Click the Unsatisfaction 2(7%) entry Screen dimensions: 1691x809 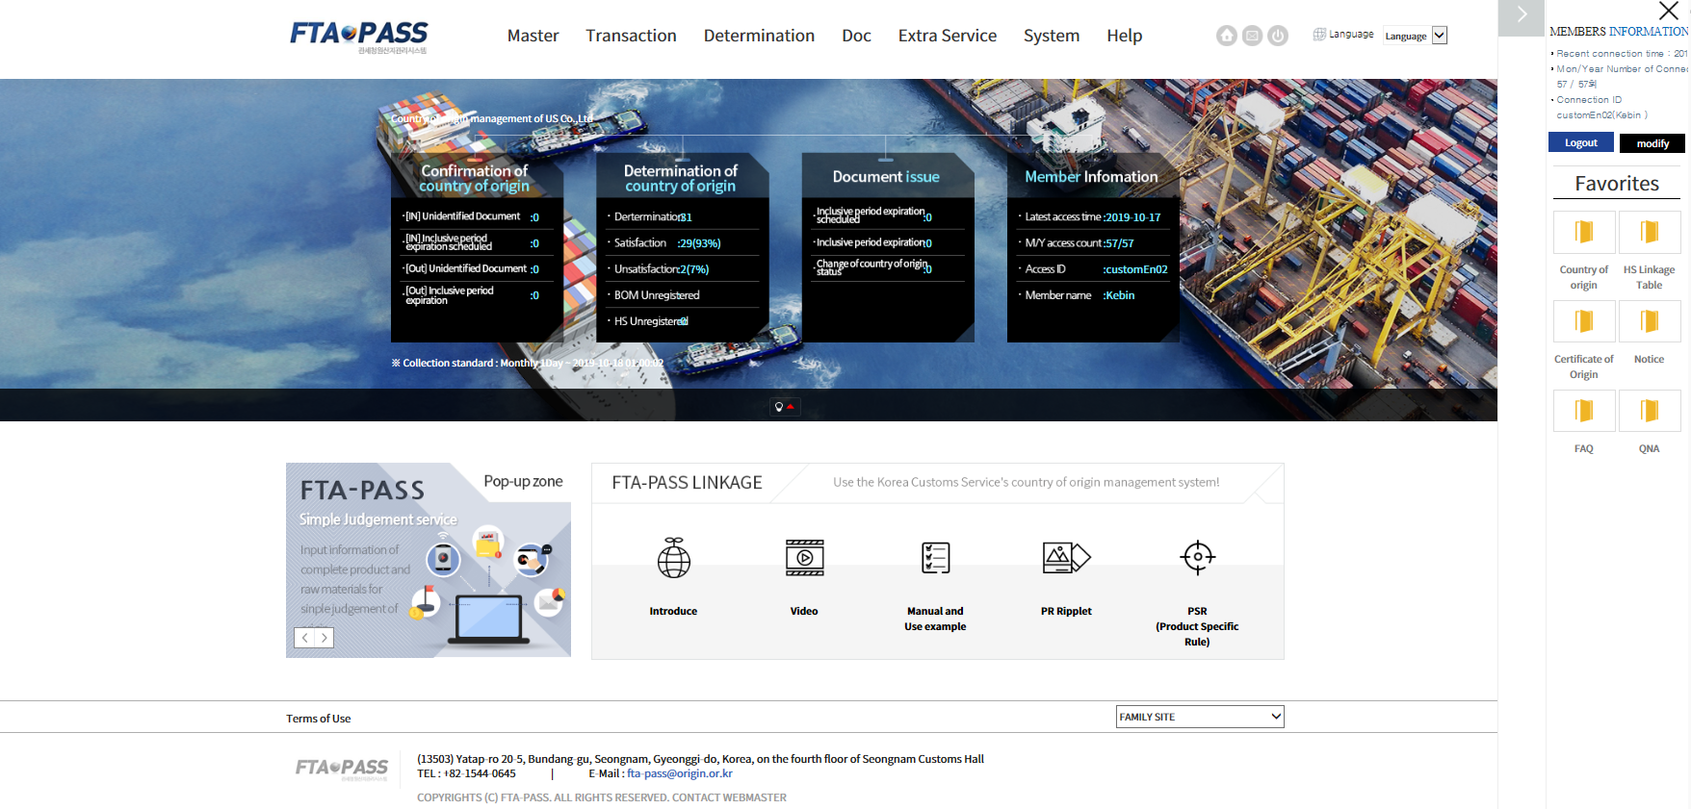(662, 269)
